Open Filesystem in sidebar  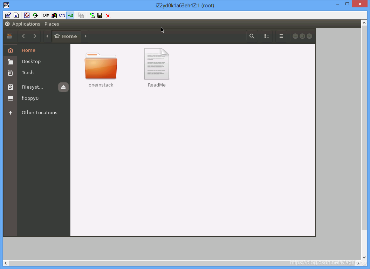pyautogui.click(x=33, y=87)
